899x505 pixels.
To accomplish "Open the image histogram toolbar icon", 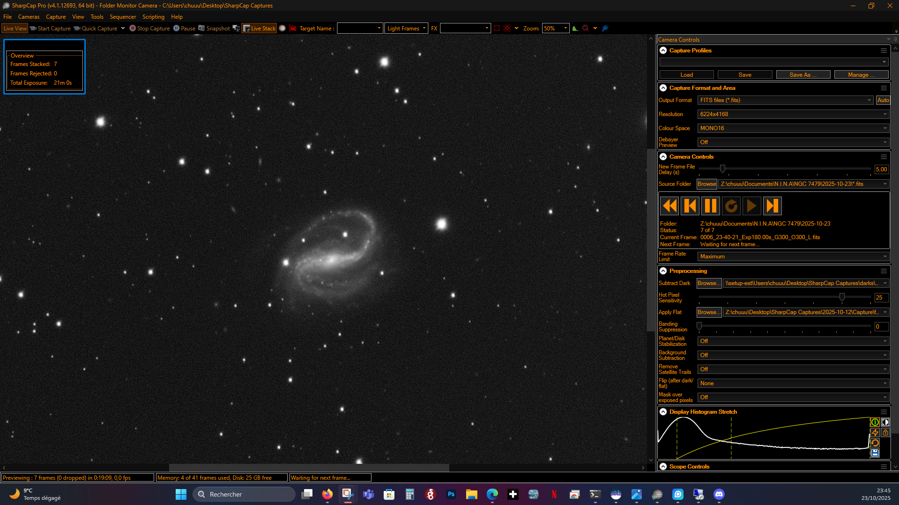I will tap(575, 29).
